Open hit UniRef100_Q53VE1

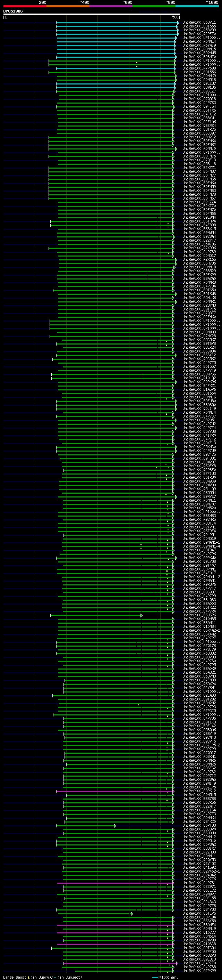tap(199, 23)
